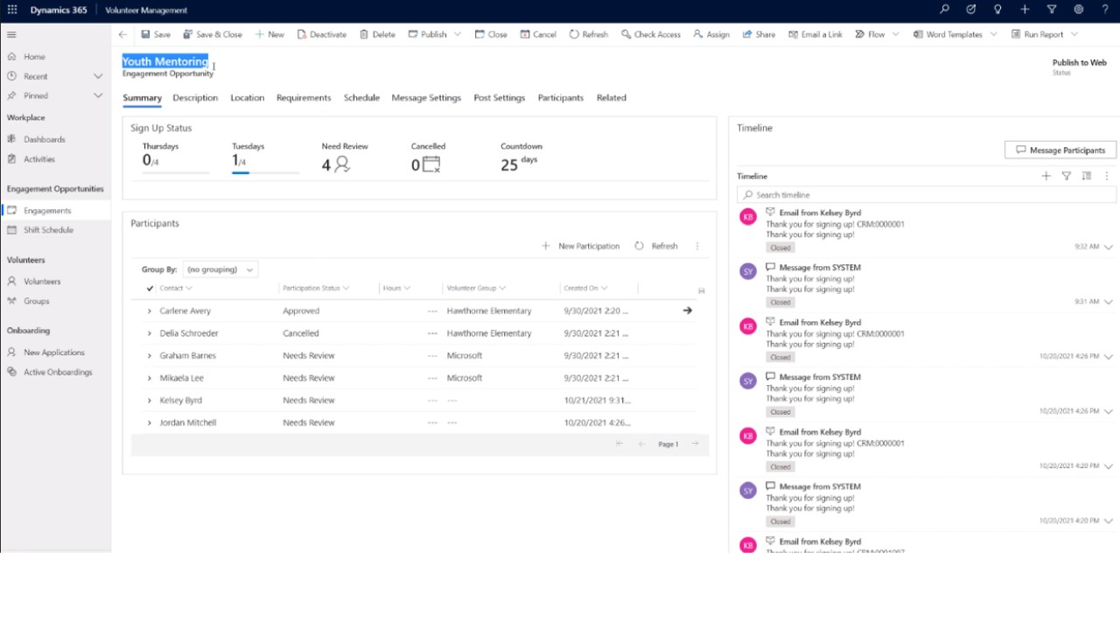Click Cancel in the command bar
This screenshot has width=1120, height=630.
[538, 34]
